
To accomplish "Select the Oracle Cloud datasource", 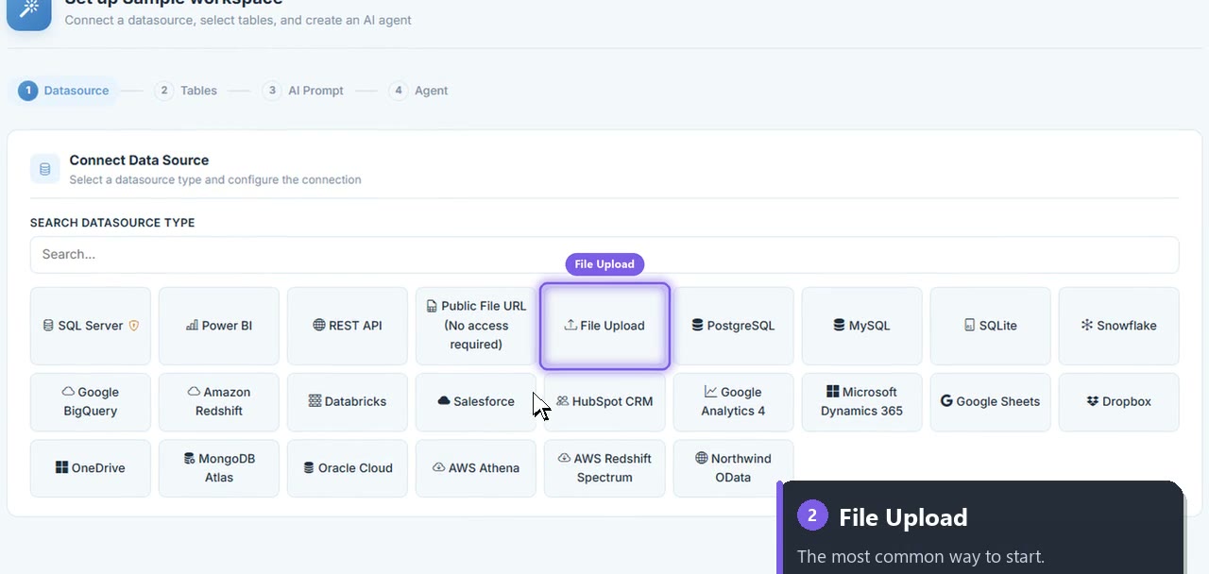I will [348, 467].
